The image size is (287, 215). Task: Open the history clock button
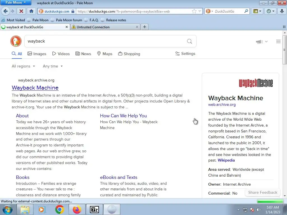point(270,11)
